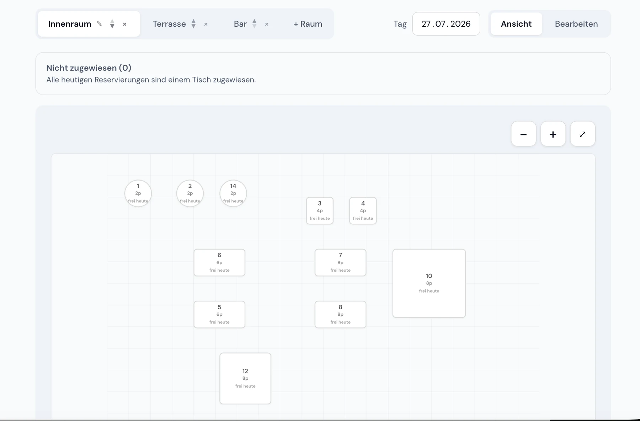Select square table 3
This screenshot has height=421, width=640.
pyautogui.click(x=320, y=210)
